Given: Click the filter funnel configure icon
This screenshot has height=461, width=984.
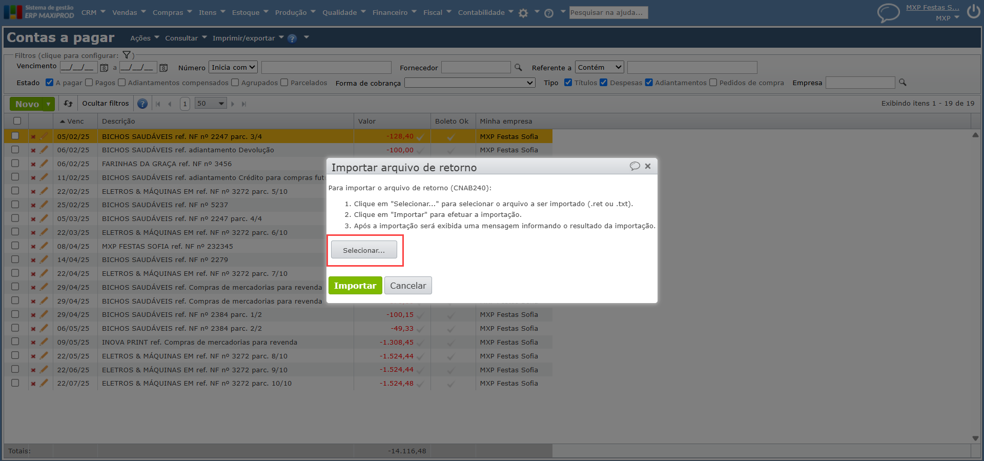Looking at the screenshot, I should coord(127,55).
